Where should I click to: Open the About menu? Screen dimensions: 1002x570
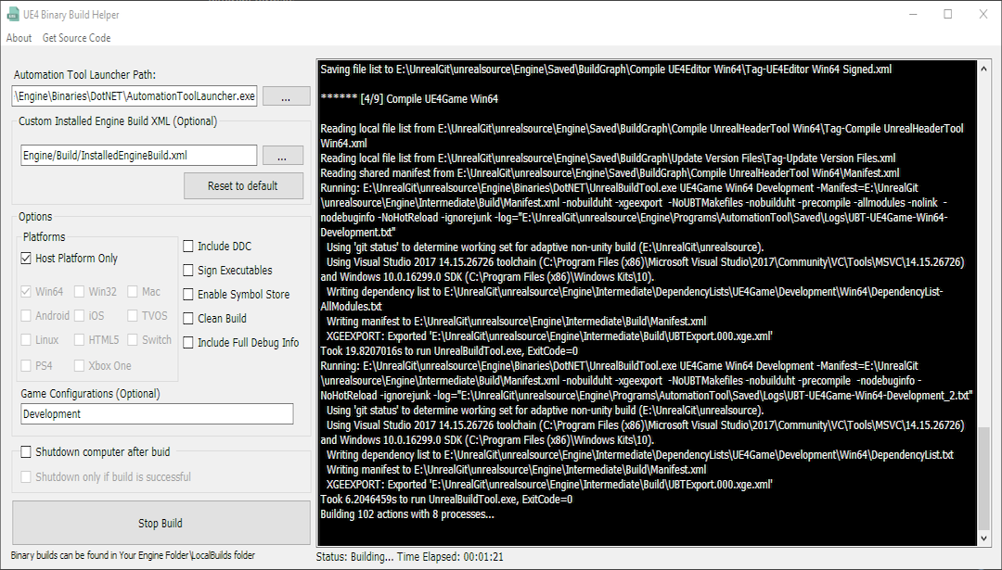[x=19, y=38]
